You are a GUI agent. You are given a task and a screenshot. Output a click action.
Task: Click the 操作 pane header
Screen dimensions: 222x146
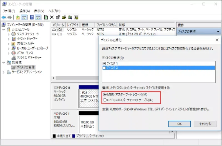199,25
